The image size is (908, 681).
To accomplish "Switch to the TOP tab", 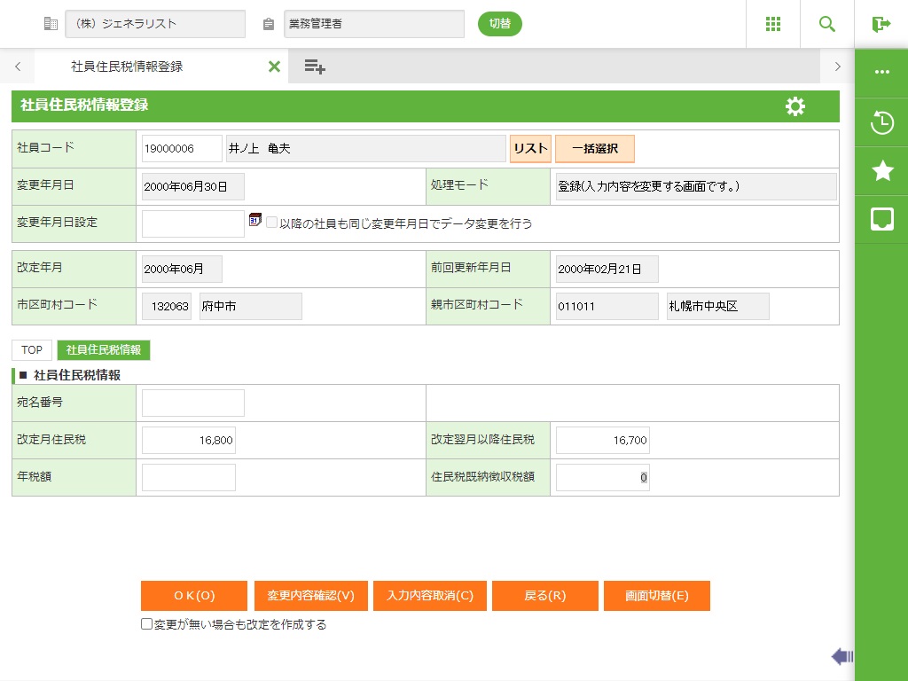I will 32,350.
